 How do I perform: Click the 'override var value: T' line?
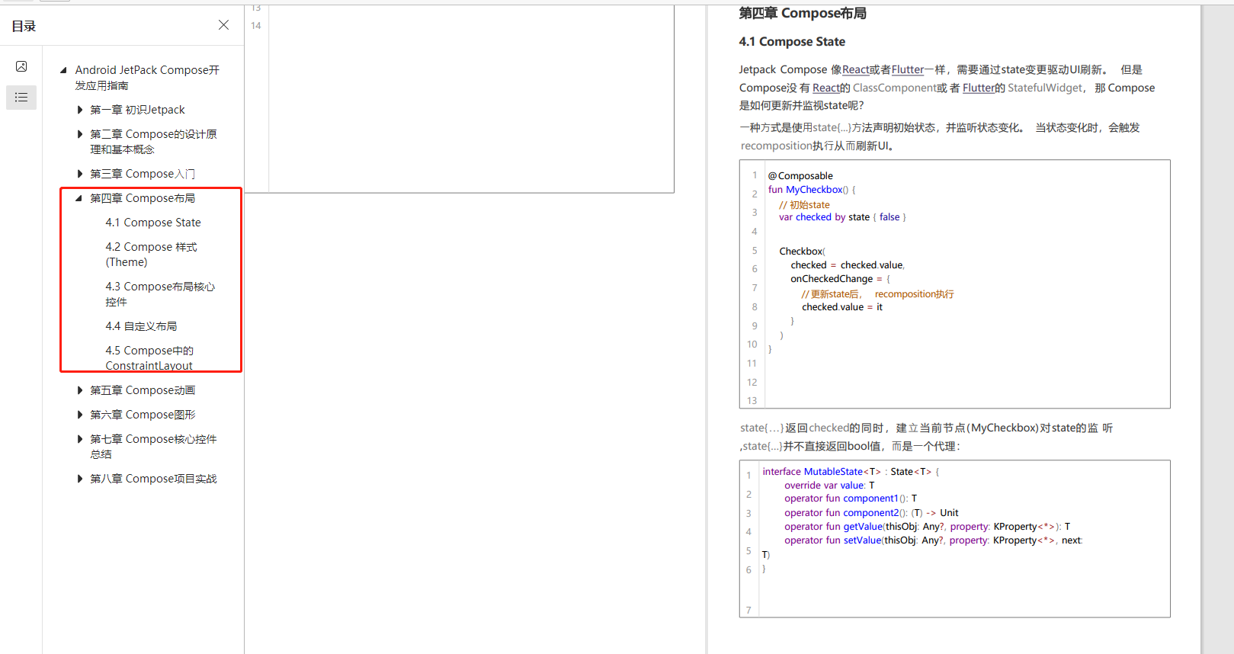click(x=829, y=486)
